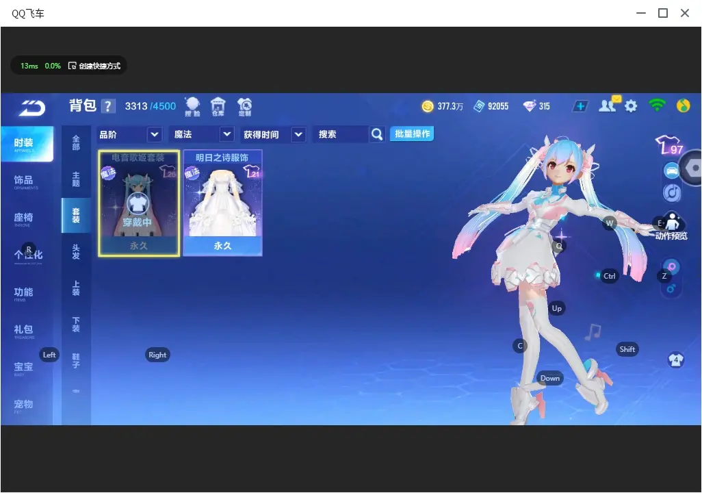The width and height of the screenshot is (702, 493).
Task: Click the 批量操作 batch operation button
Action: click(412, 134)
